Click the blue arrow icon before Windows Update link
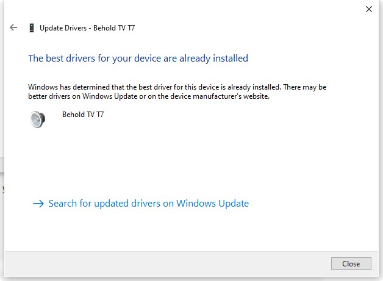Viewport: 383px width, 281px height. (38, 204)
